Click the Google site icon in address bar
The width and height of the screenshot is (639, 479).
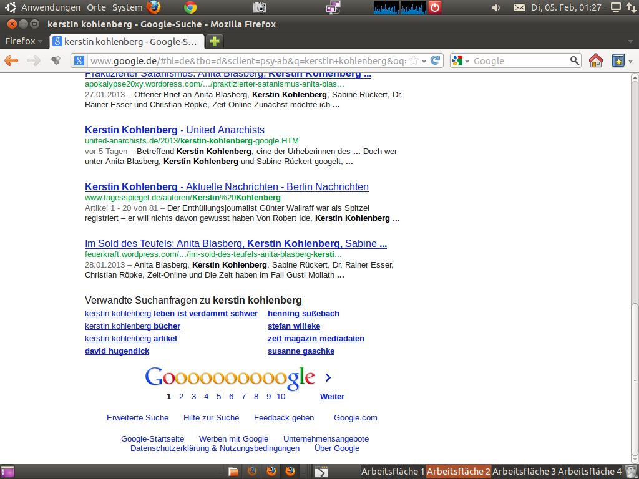tap(79, 60)
